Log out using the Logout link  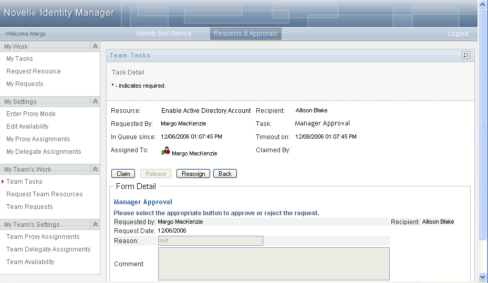click(458, 34)
